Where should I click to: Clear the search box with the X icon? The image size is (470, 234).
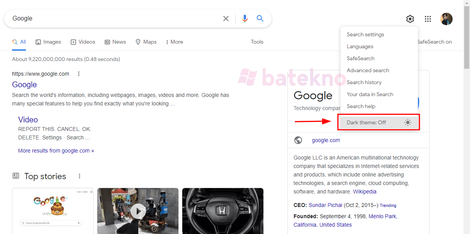(226, 18)
